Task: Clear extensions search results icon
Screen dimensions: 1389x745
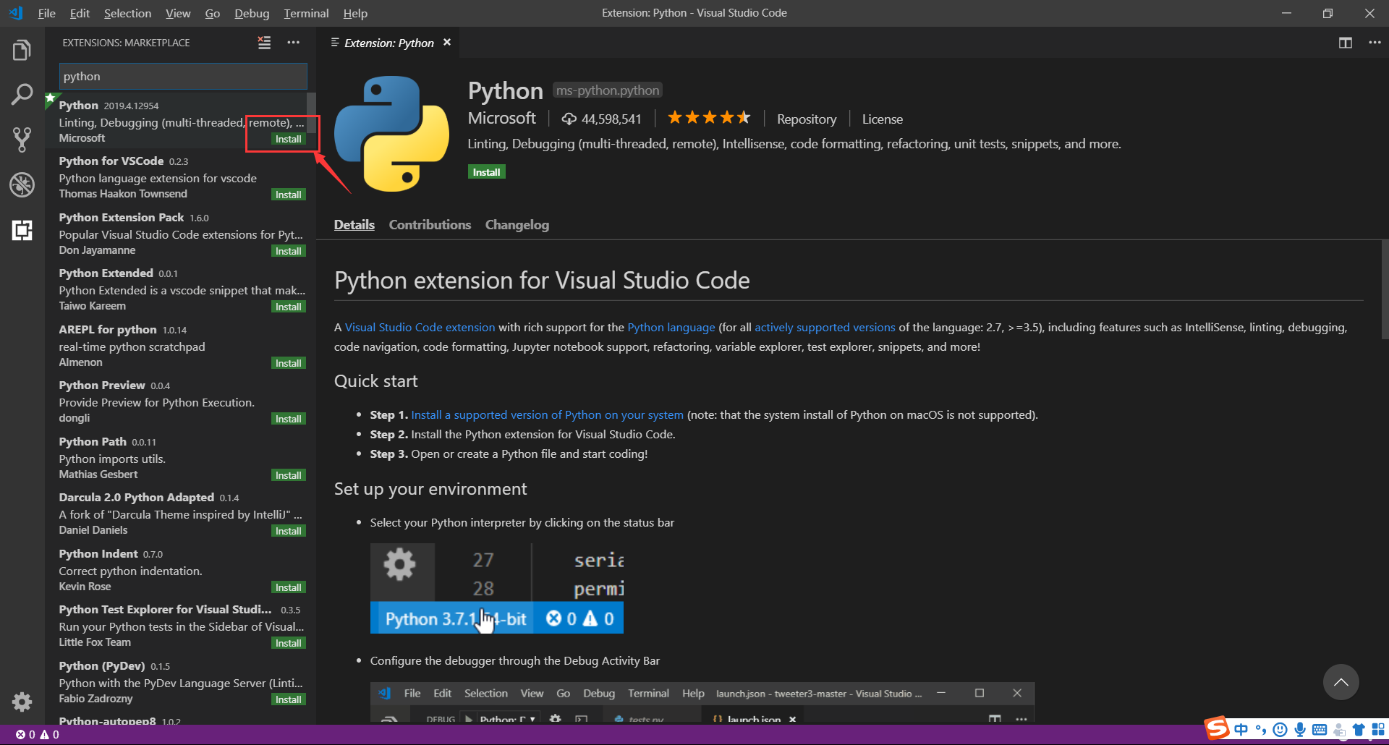Action: pos(265,43)
